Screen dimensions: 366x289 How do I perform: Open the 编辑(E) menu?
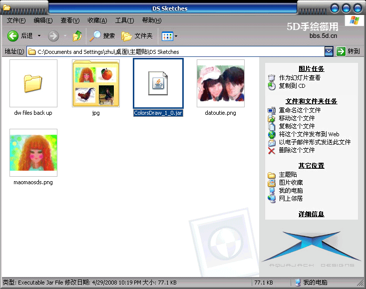[x=43, y=20]
